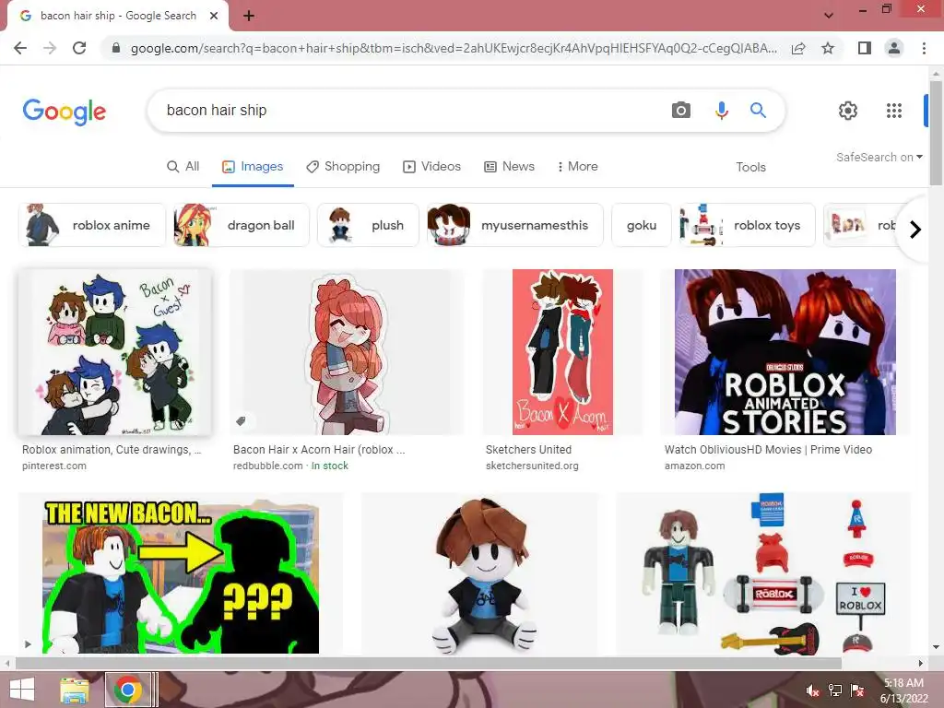Close the bacon hair ship tab
This screenshot has width=944, height=708.
coord(214,16)
